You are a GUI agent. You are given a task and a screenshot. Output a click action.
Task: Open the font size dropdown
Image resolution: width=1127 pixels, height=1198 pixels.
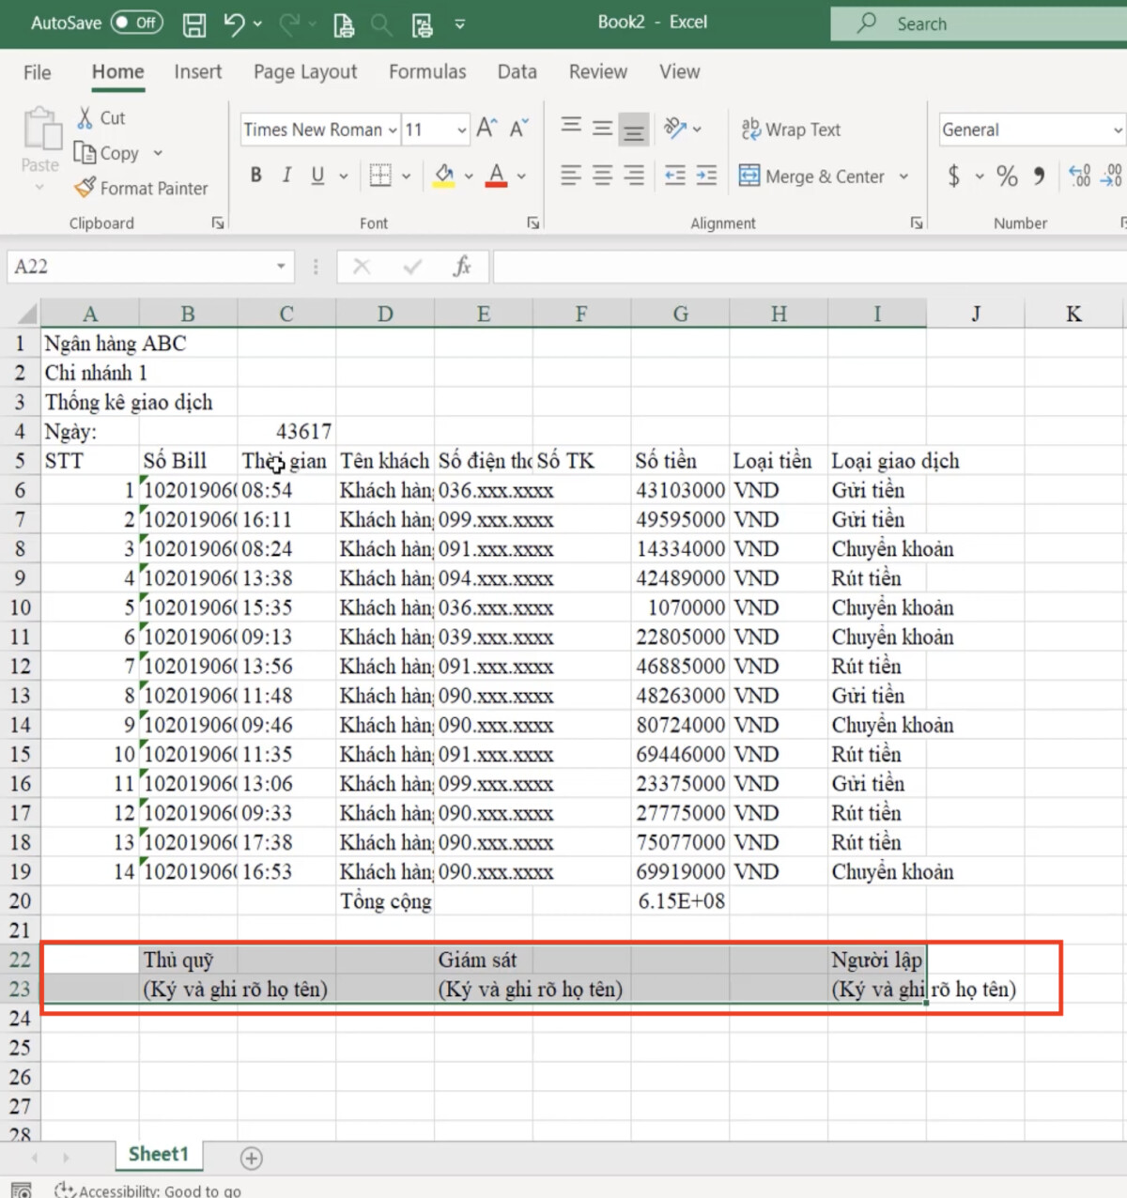coord(462,130)
